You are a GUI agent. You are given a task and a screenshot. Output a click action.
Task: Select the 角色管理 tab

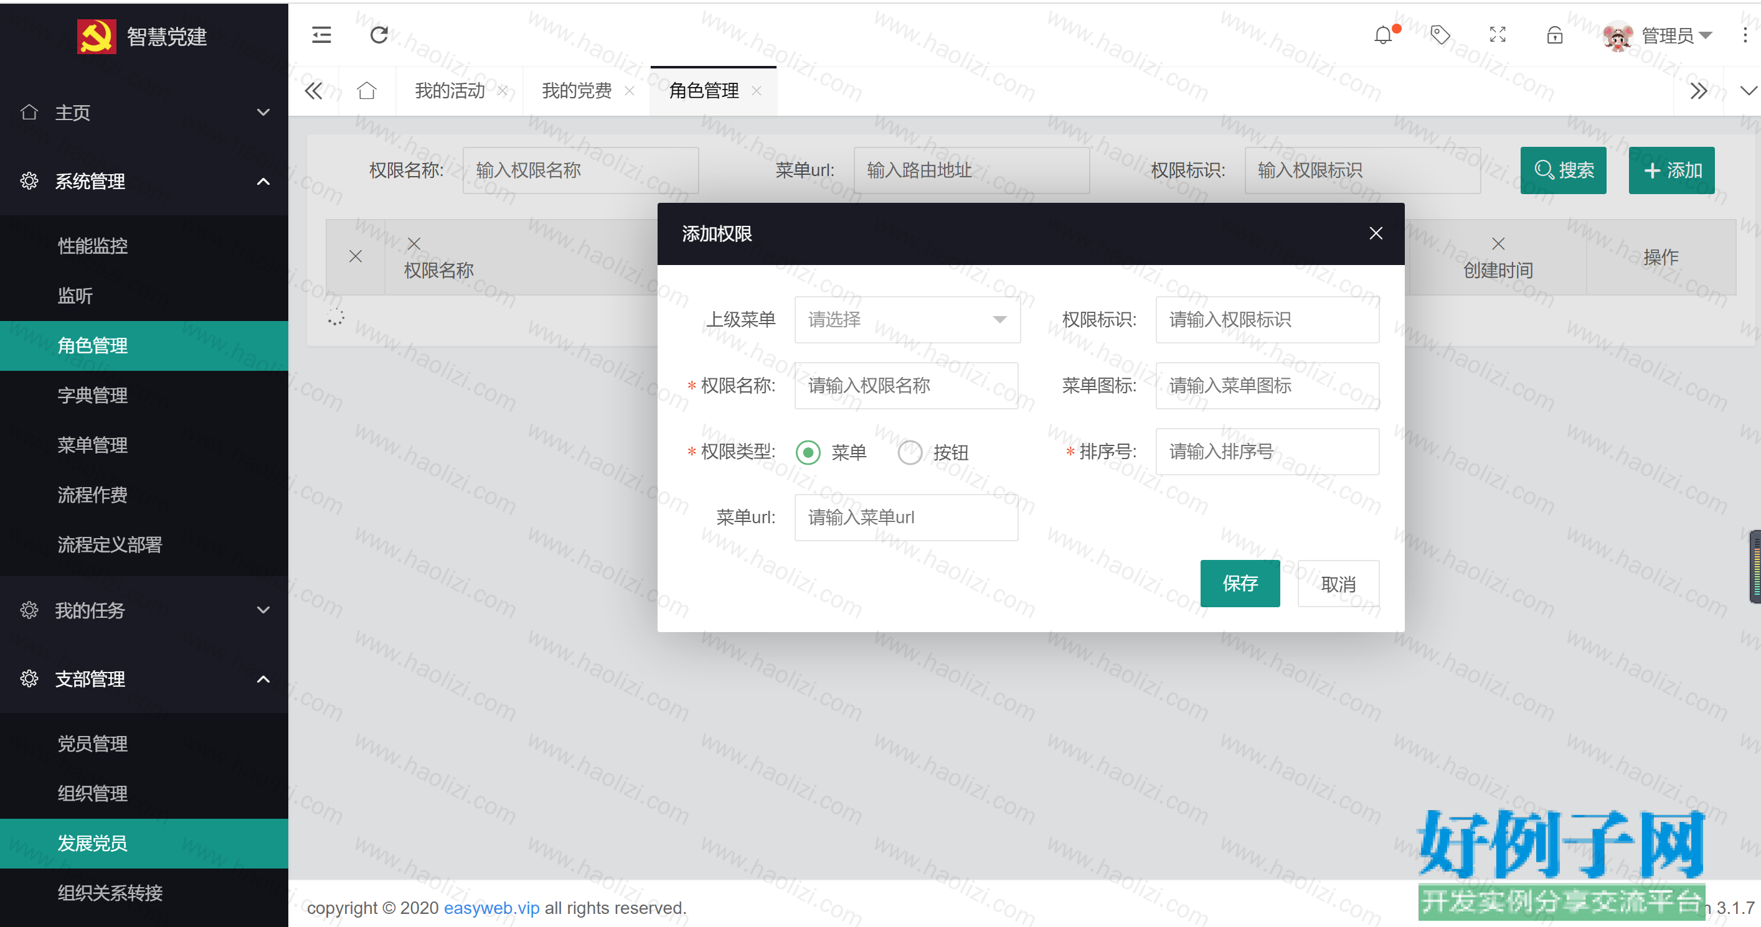[704, 90]
